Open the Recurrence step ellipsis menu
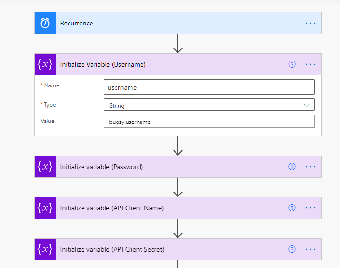The image size is (340, 268). coord(311,23)
